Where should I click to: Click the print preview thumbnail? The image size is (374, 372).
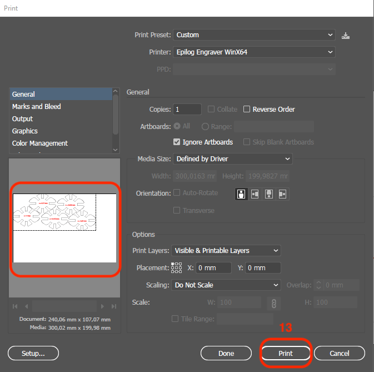tap(64, 228)
